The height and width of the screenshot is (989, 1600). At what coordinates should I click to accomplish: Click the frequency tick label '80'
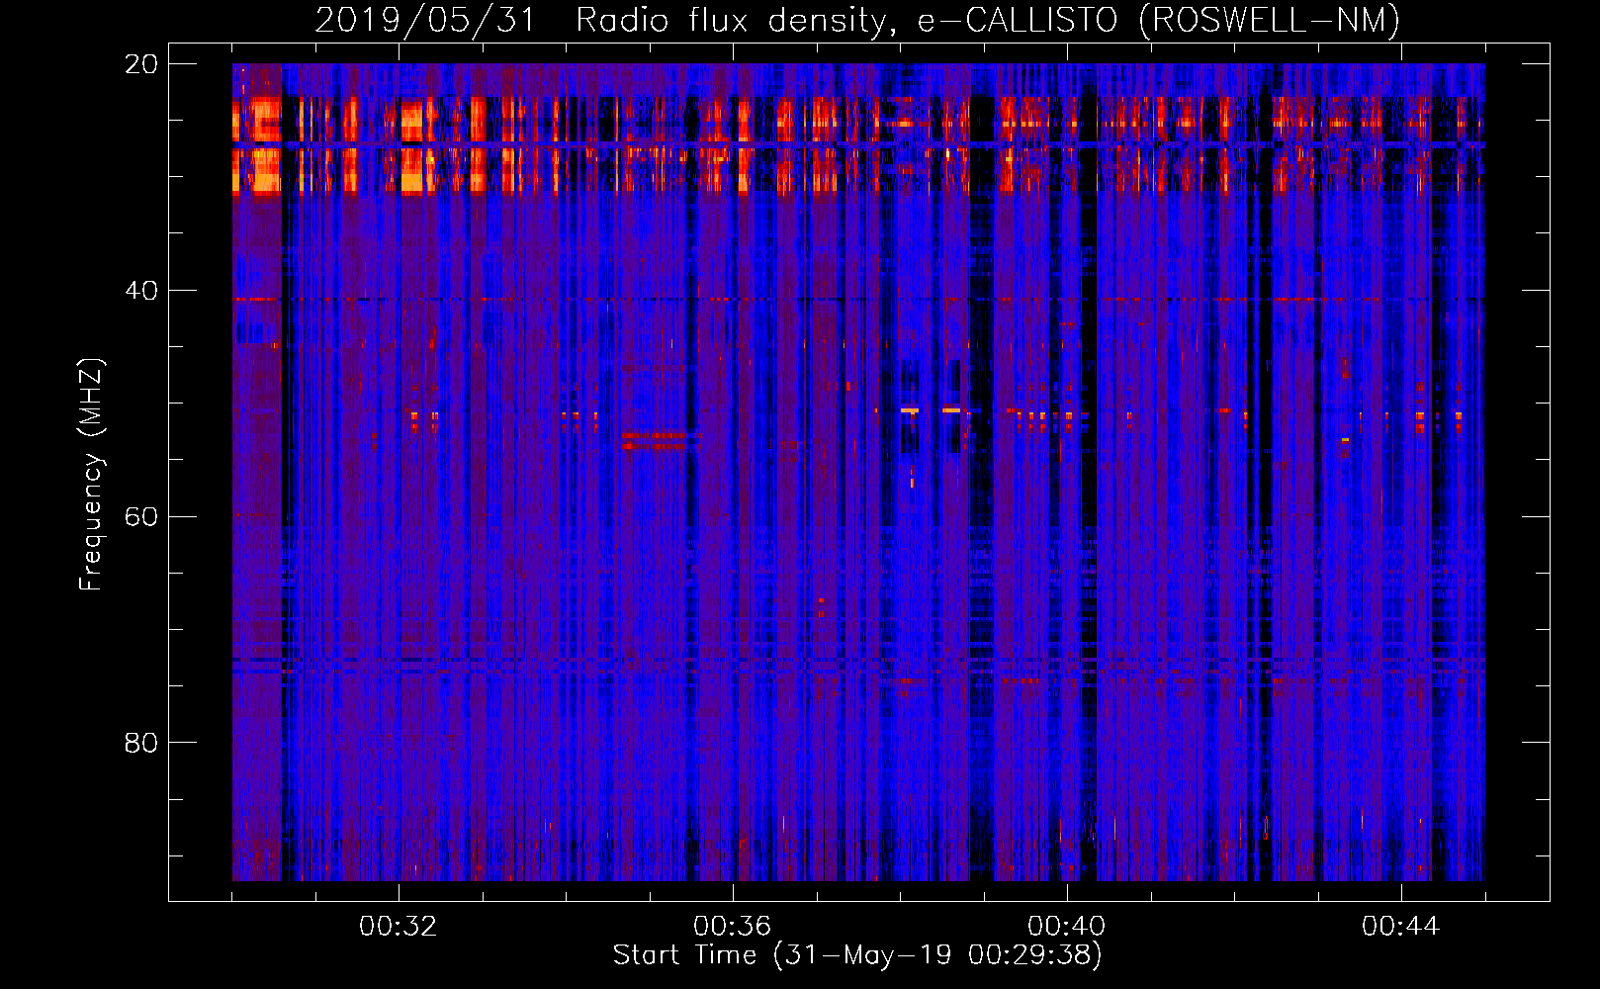point(141,743)
